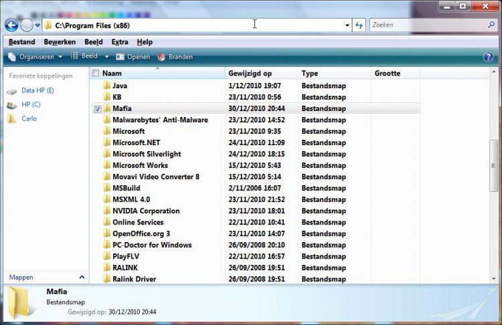Expand the Beeld views dropdown arrow
The width and height of the screenshot is (502, 325).
tap(107, 57)
